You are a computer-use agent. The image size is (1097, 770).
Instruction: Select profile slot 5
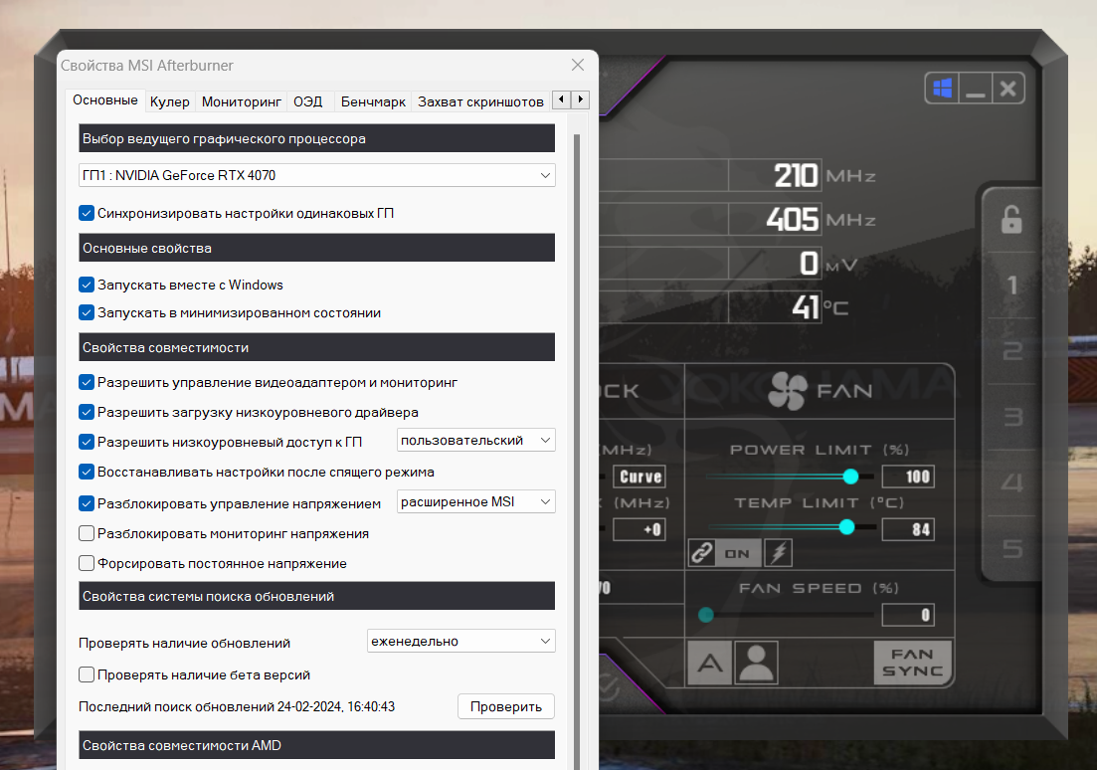click(1012, 548)
